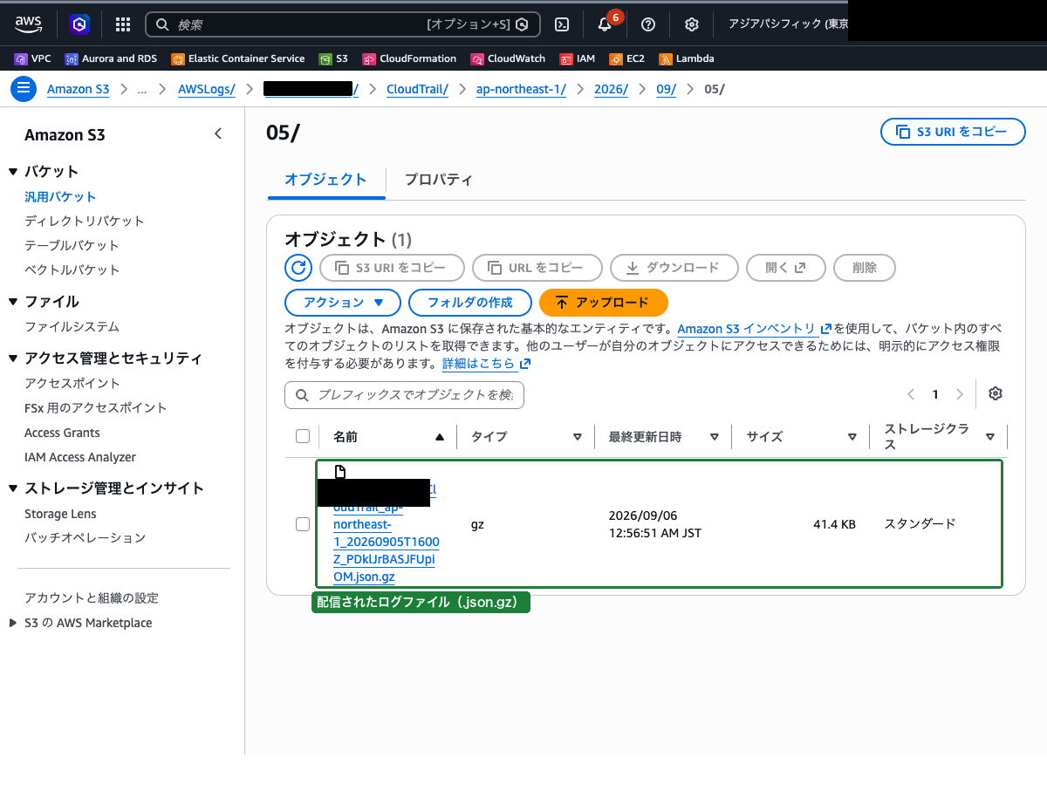Refresh the objects list
Image resolution: width=1047 pixels, height=785 pixels.
click(298, 268)
